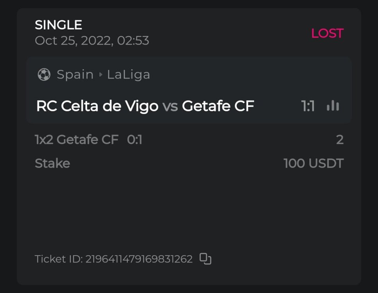Click the SINGLE bet type heading
The height and width of the screenshot is (293, 378).
pyautogui.click(x=58, y=25)
